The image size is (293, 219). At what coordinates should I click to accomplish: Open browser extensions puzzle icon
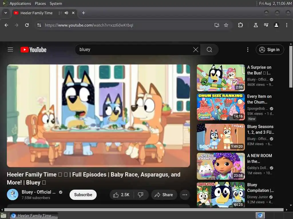pyautogui.click(x=240, y=25)
